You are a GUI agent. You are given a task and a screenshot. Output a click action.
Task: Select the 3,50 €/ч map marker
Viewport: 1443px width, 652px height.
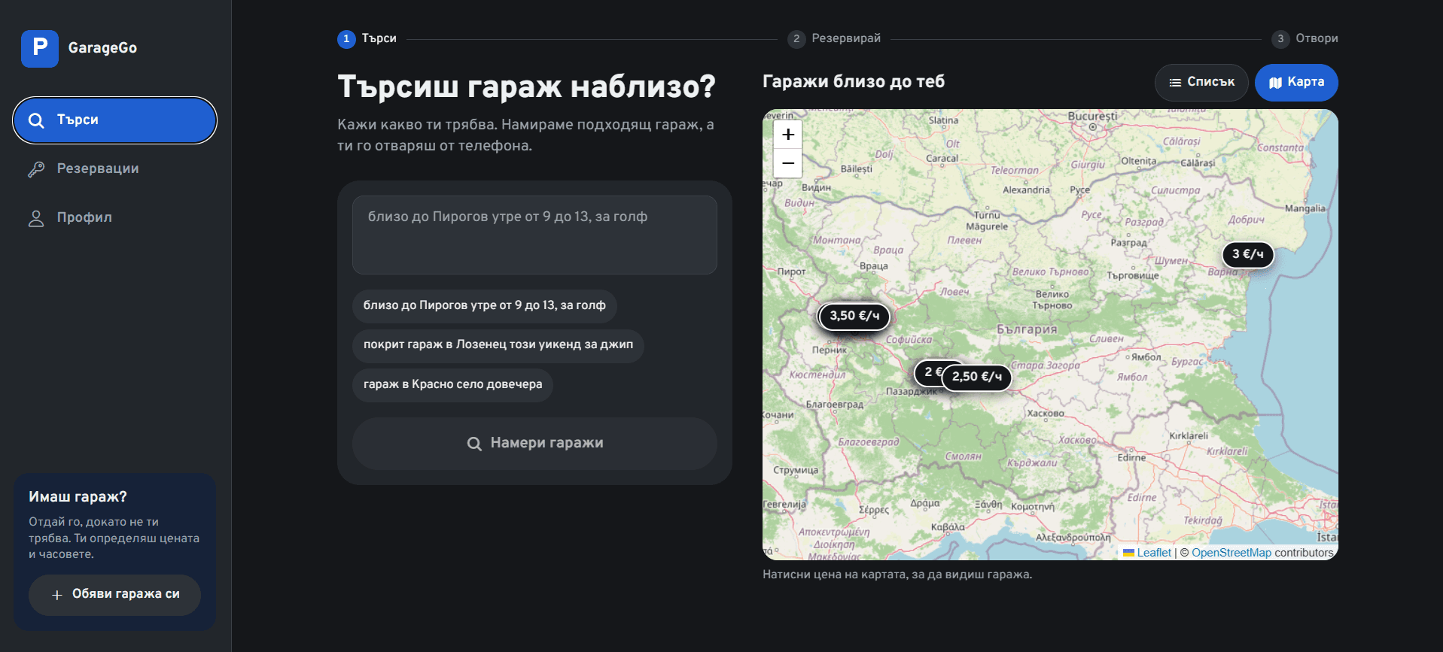(x=854, y=316)
